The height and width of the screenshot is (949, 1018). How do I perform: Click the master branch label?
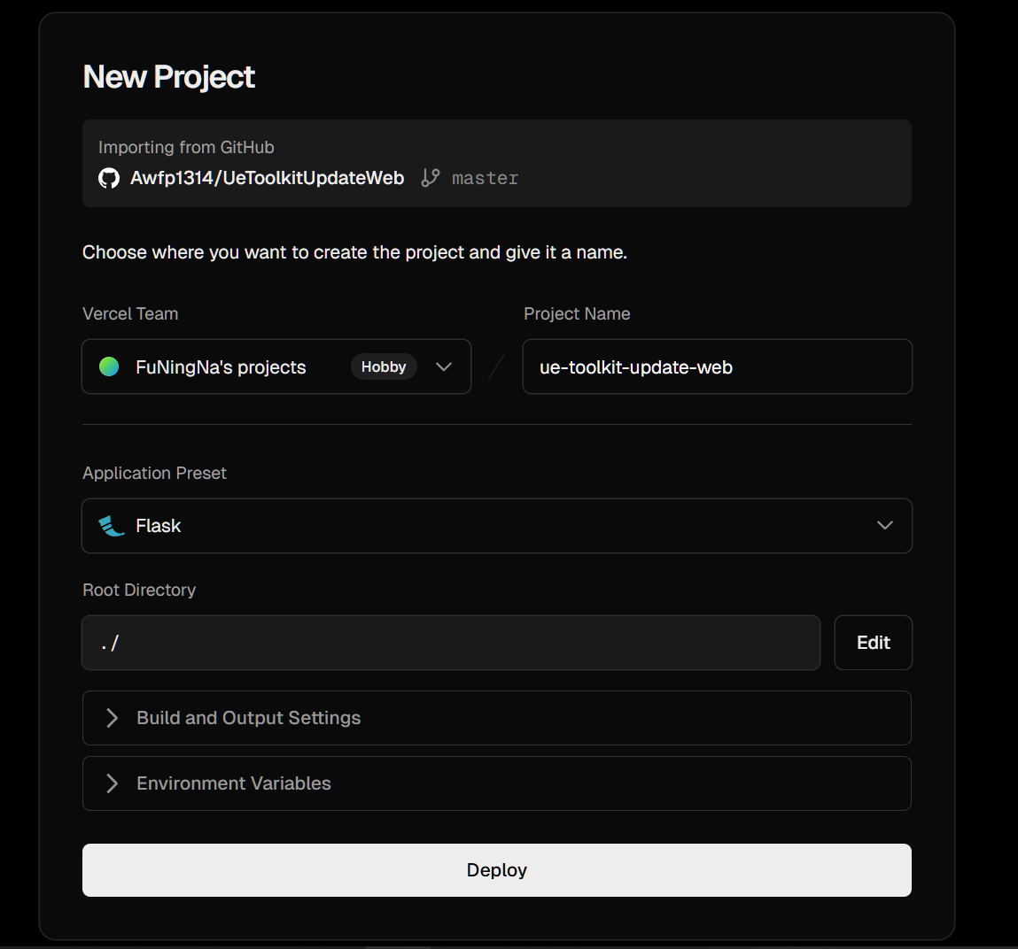pyautogui.click(x=485, y=179)
